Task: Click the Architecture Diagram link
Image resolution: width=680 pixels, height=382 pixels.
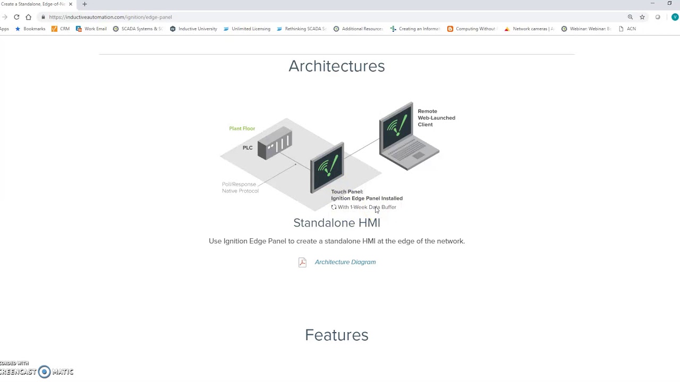Action: 345,262
